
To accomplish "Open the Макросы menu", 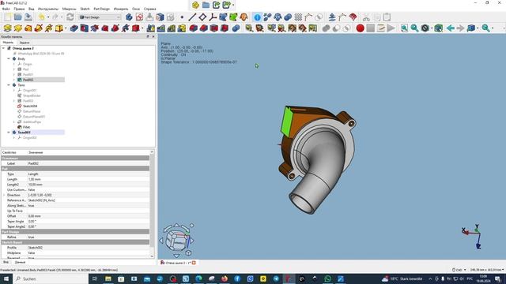I will [70, 9].
